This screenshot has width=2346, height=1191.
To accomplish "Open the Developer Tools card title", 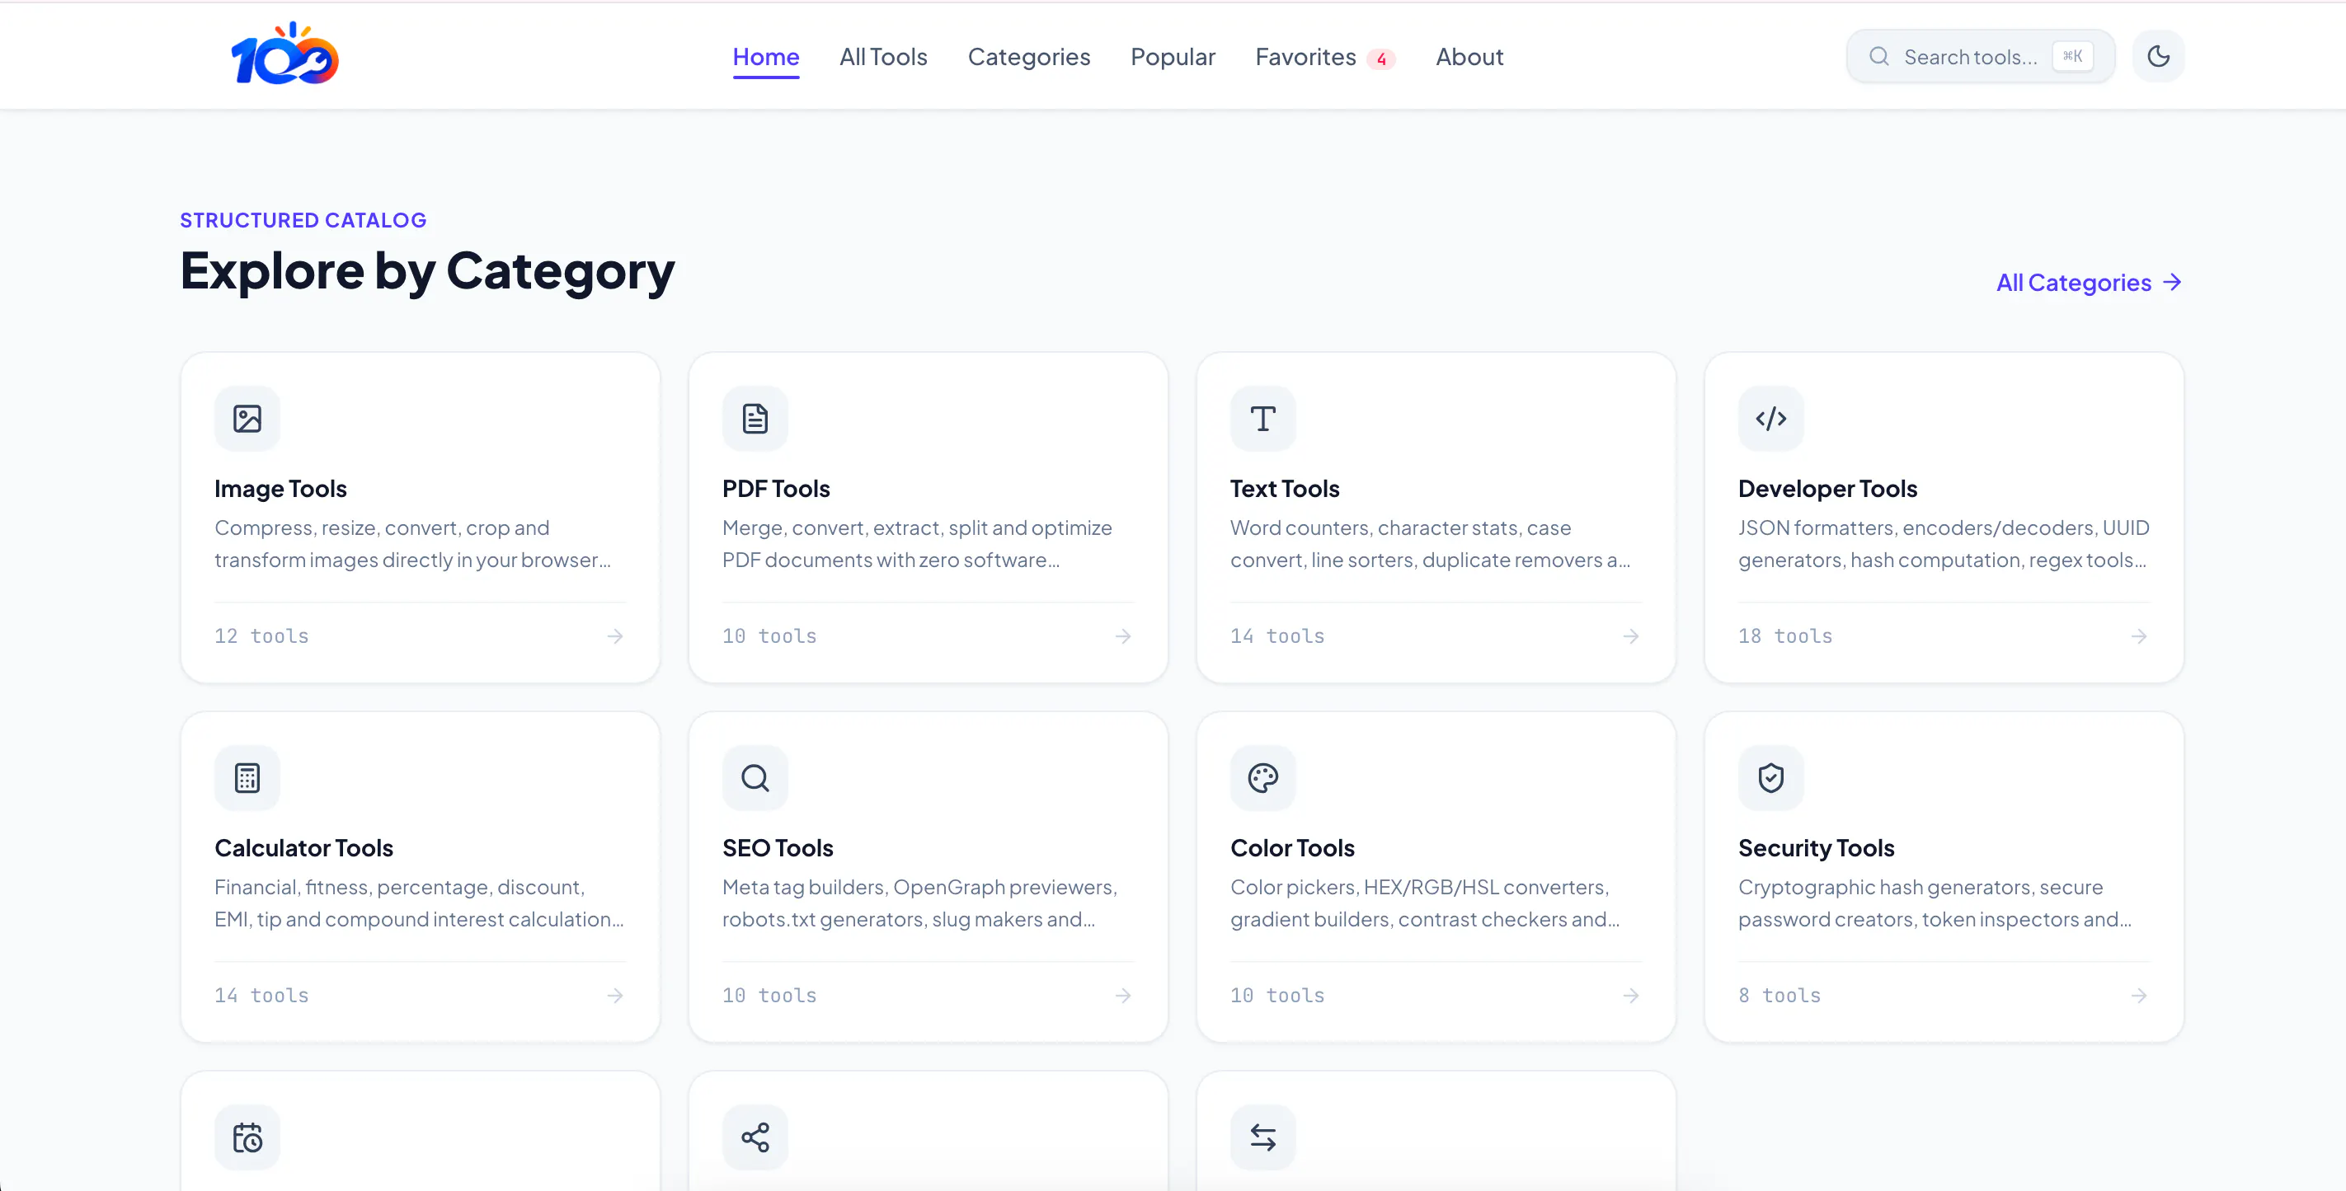I will [1826, 489].
